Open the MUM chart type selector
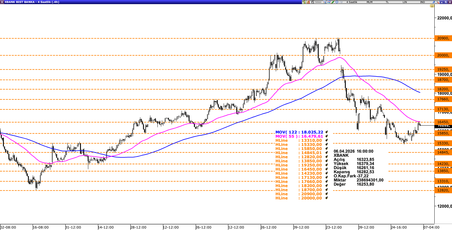 pyautogui.click(x=370, y=2)
